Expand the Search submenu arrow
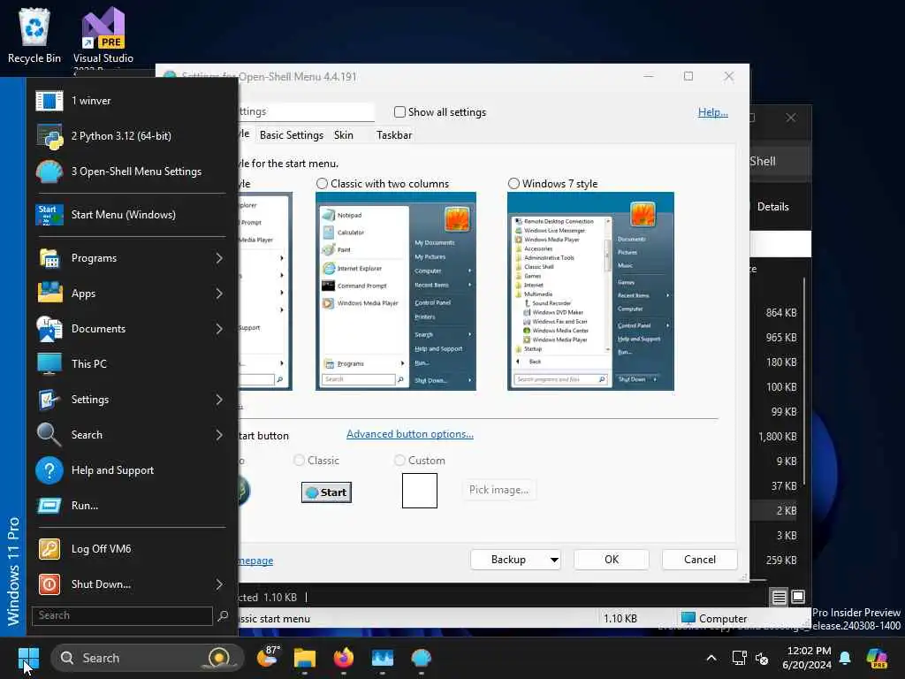 pos(219,435)
